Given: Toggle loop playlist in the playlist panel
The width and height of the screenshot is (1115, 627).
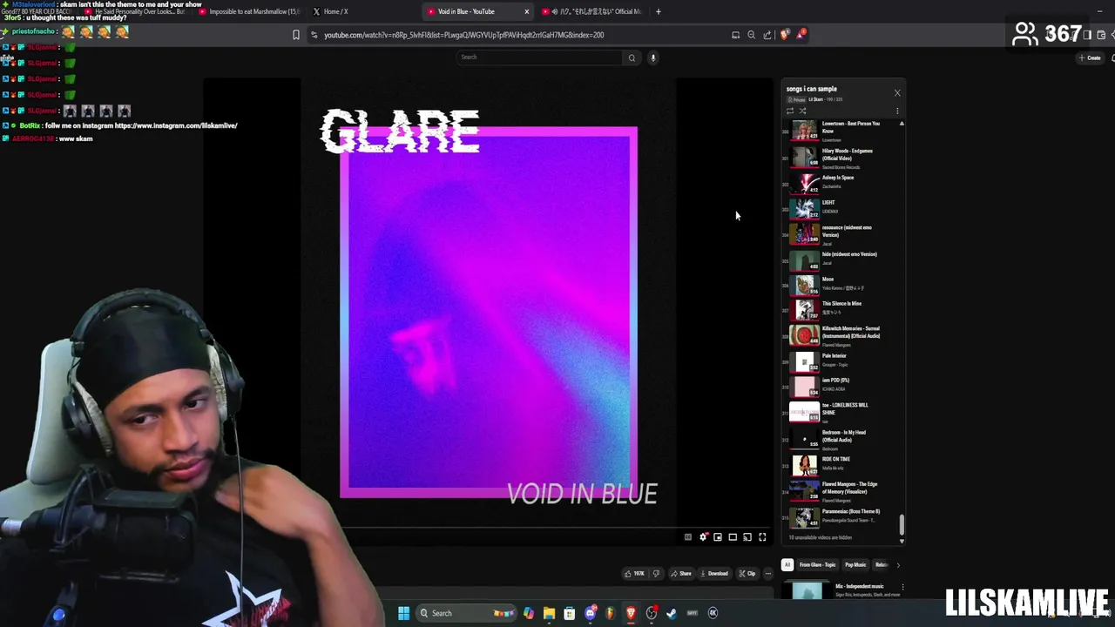Looking at the screenshot, I should pyautogui.click(x=790, y=111).
